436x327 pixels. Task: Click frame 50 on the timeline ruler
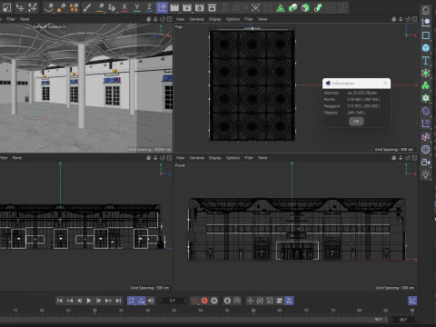pyautogui.click(x=201, y=311)
